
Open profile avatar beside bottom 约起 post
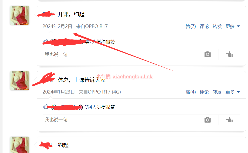coord(19,145)
